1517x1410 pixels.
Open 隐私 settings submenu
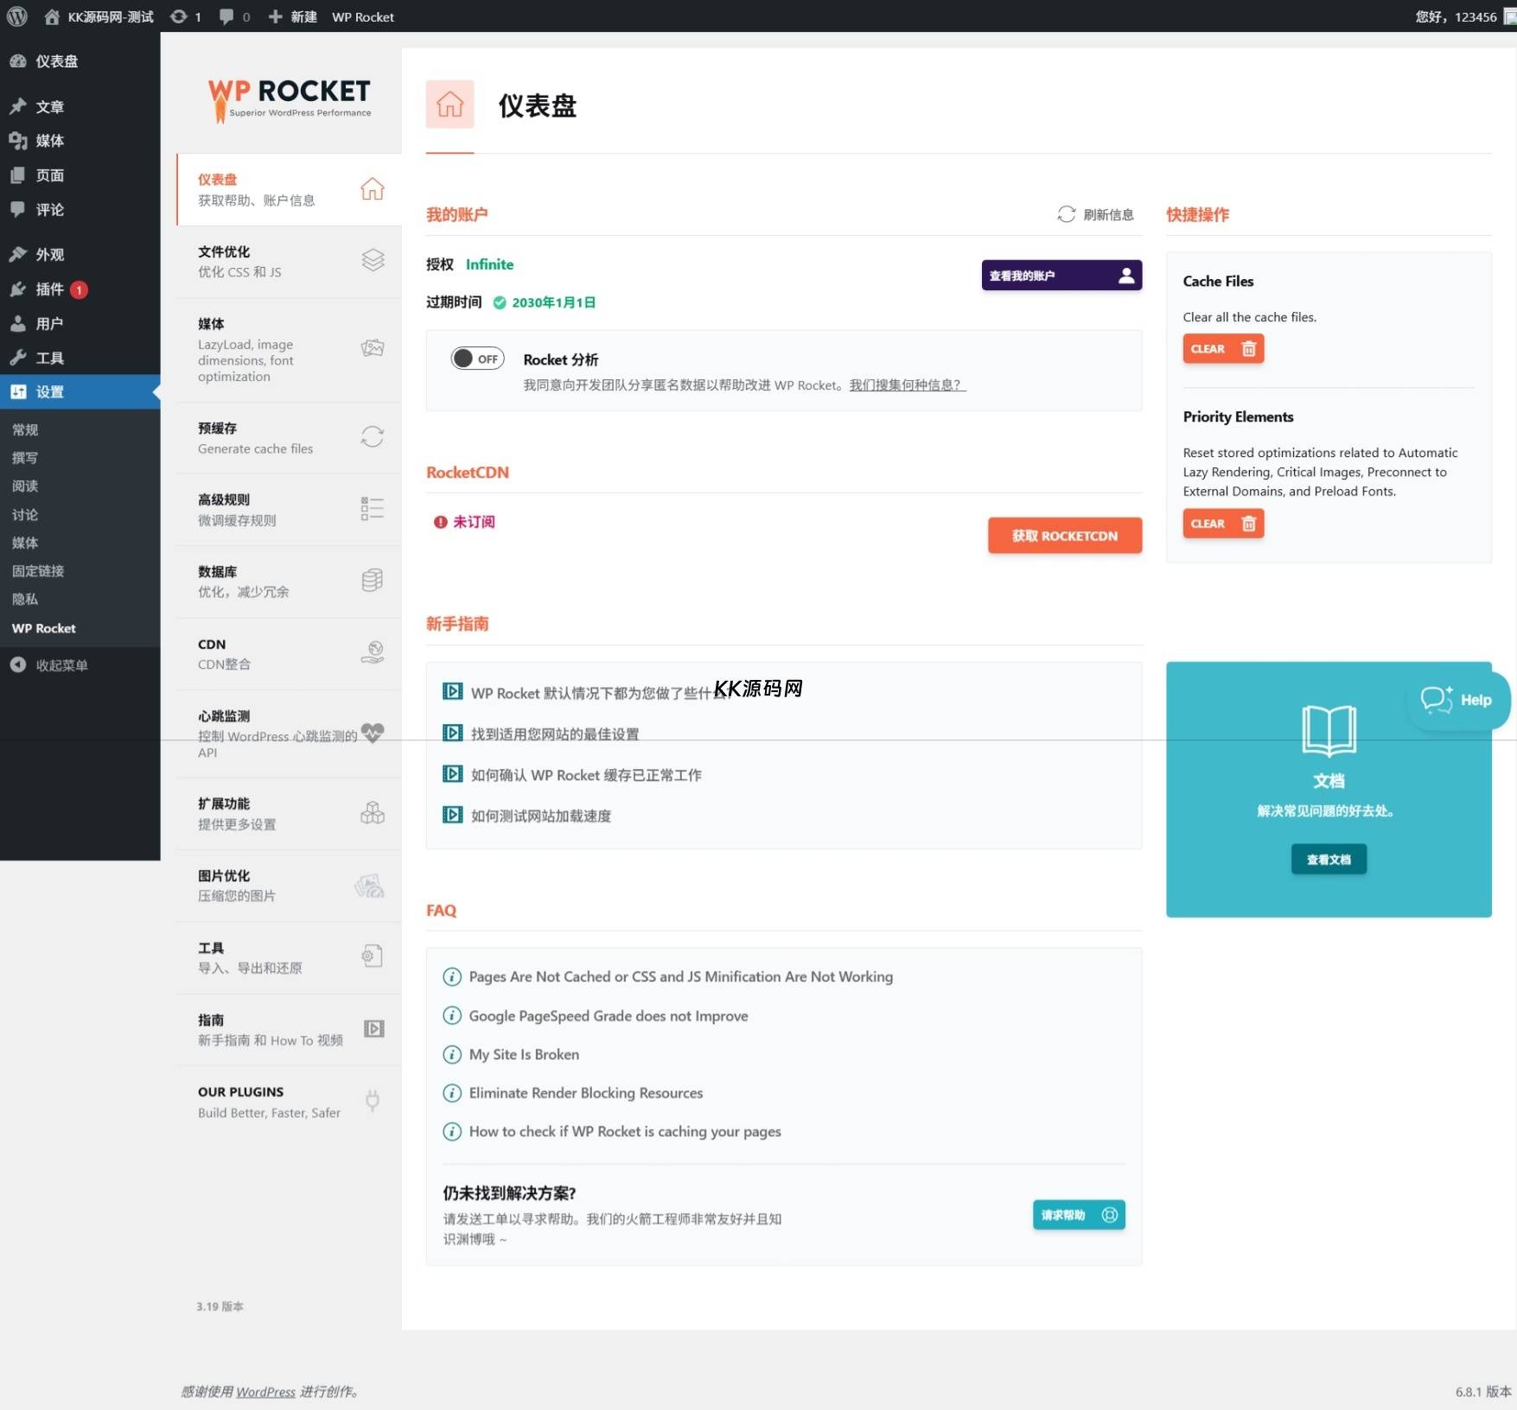25,600
